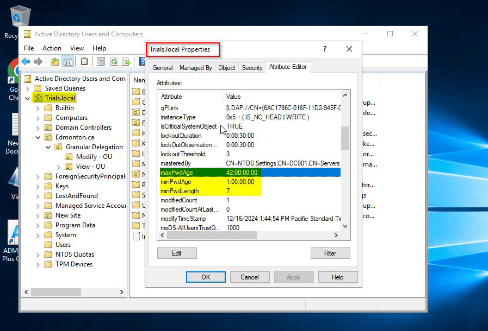
Task: Click the Keys folder icon in the tree
Action: [48, 186]
